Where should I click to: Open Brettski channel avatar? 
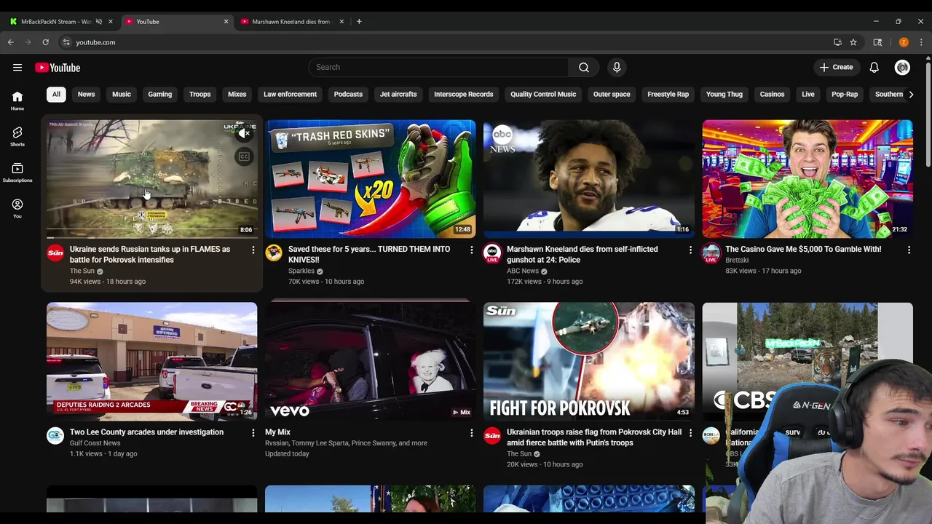[711, 253]
